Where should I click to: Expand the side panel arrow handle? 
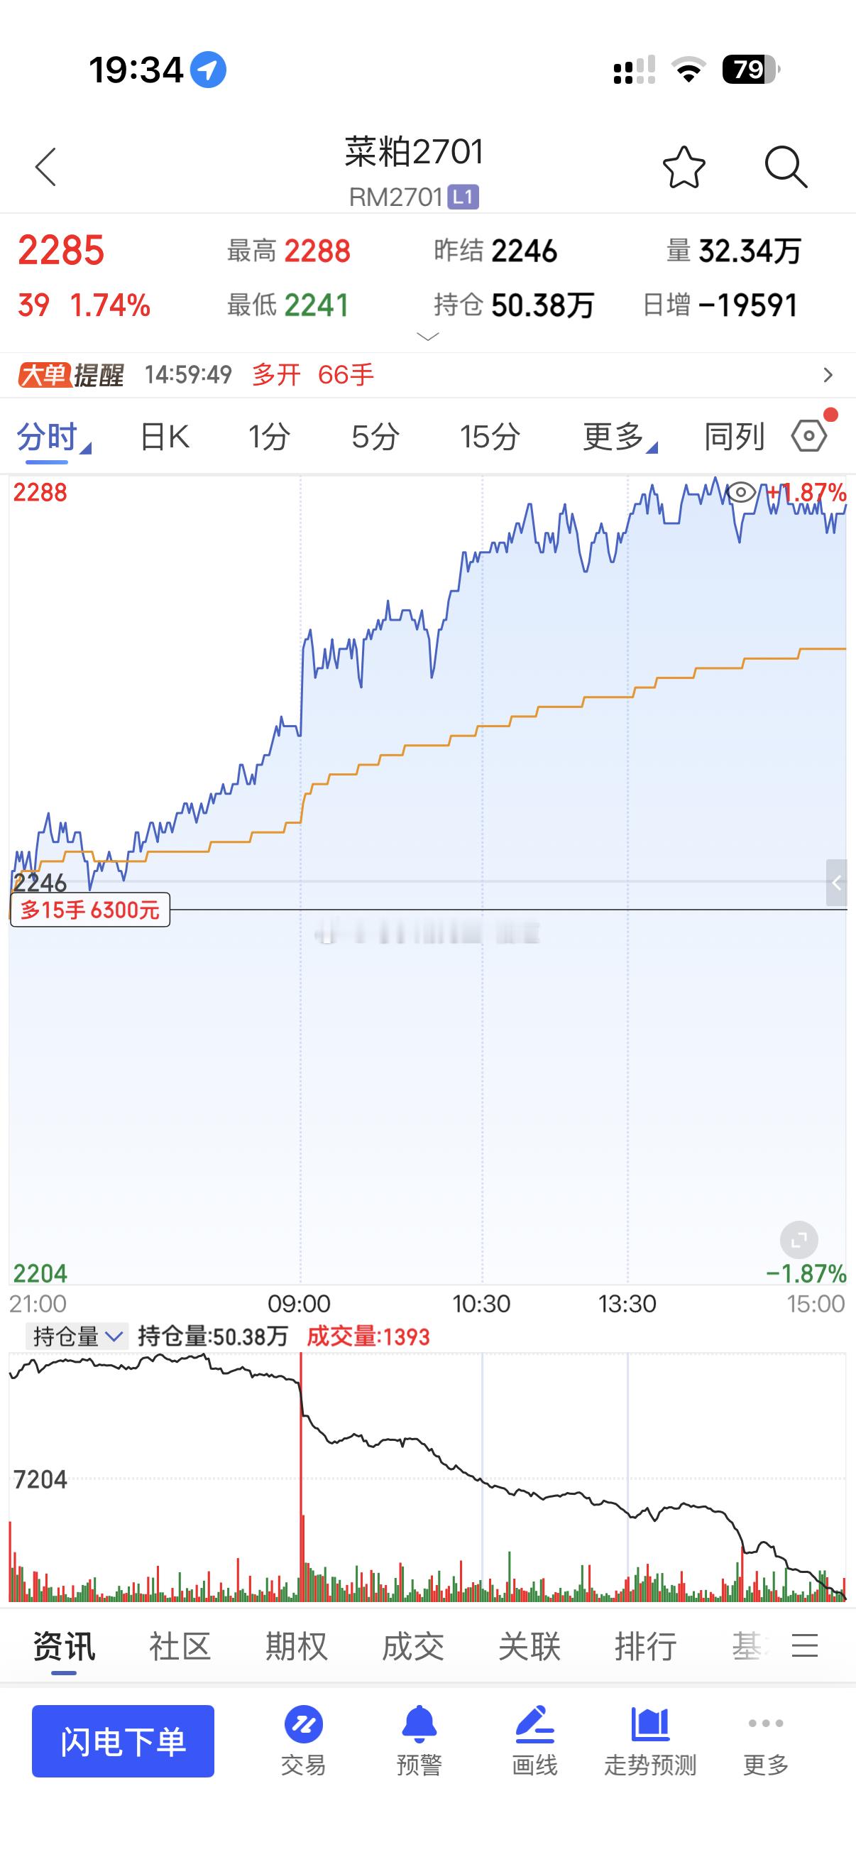837,883
